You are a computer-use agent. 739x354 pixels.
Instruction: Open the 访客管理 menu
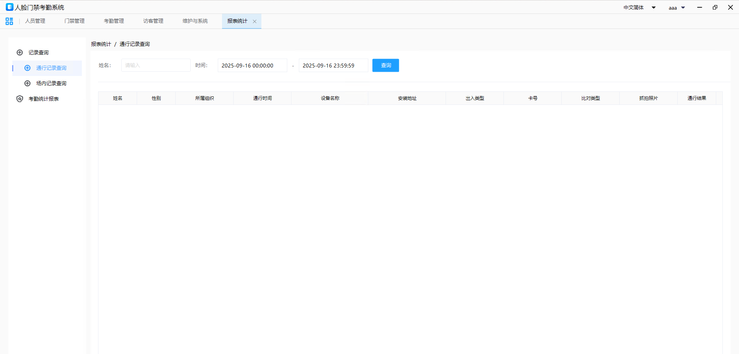153,21
